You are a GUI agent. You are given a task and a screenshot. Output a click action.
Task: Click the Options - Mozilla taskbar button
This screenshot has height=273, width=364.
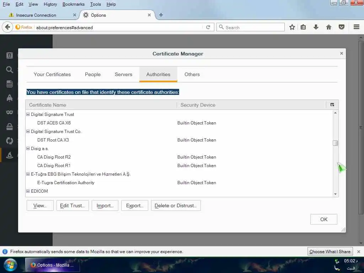(53, 265)
